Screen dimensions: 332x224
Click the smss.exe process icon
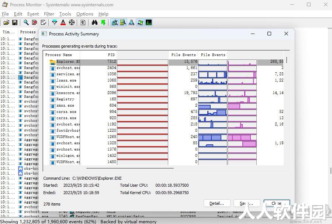click(52, 106)
